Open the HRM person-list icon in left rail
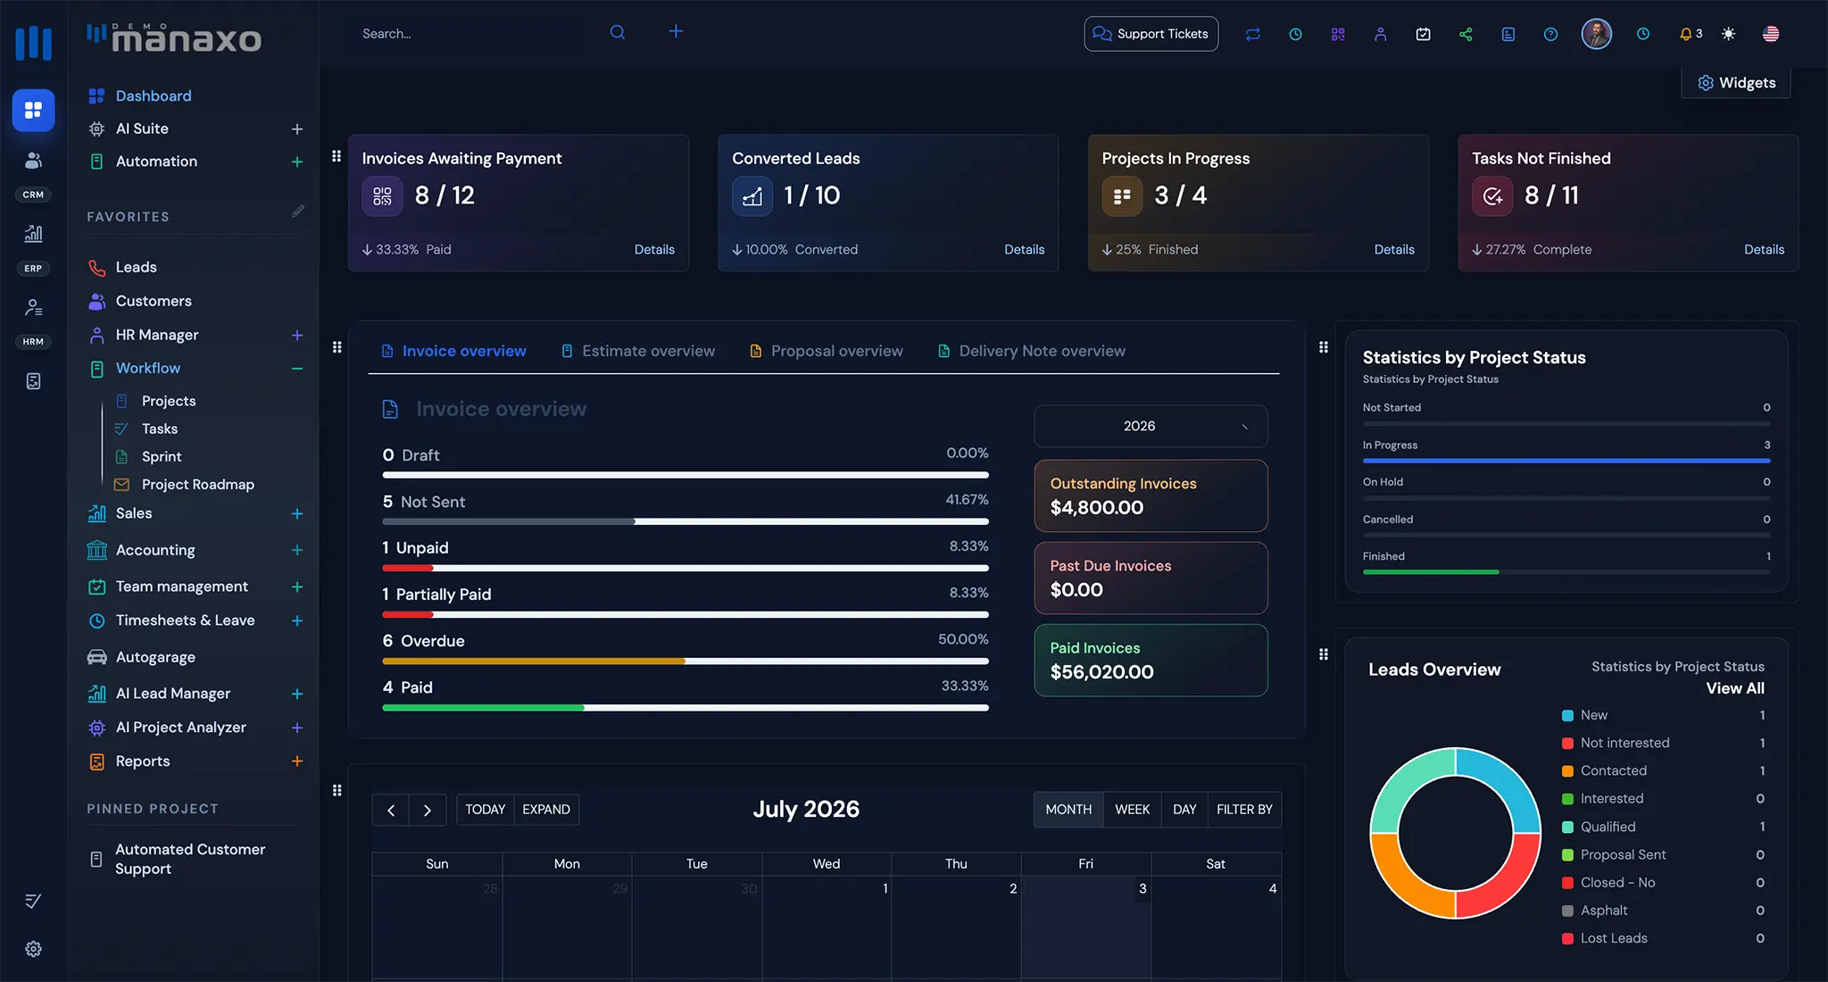1828x982 pixels. coord(33,308)
